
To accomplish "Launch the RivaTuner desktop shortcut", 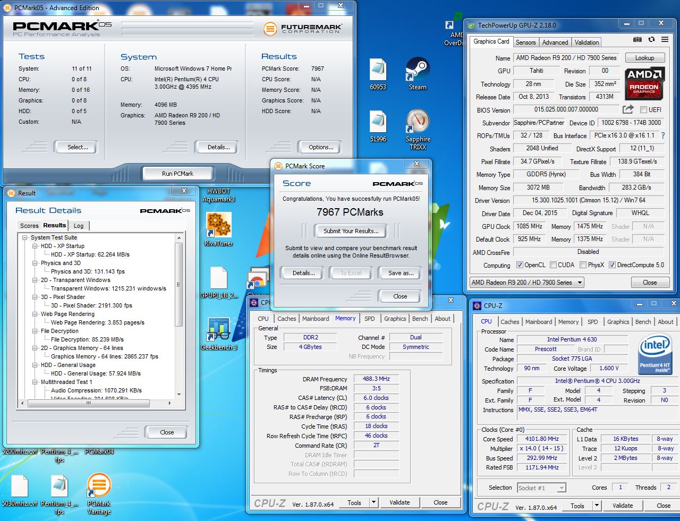I will (219, 229).
